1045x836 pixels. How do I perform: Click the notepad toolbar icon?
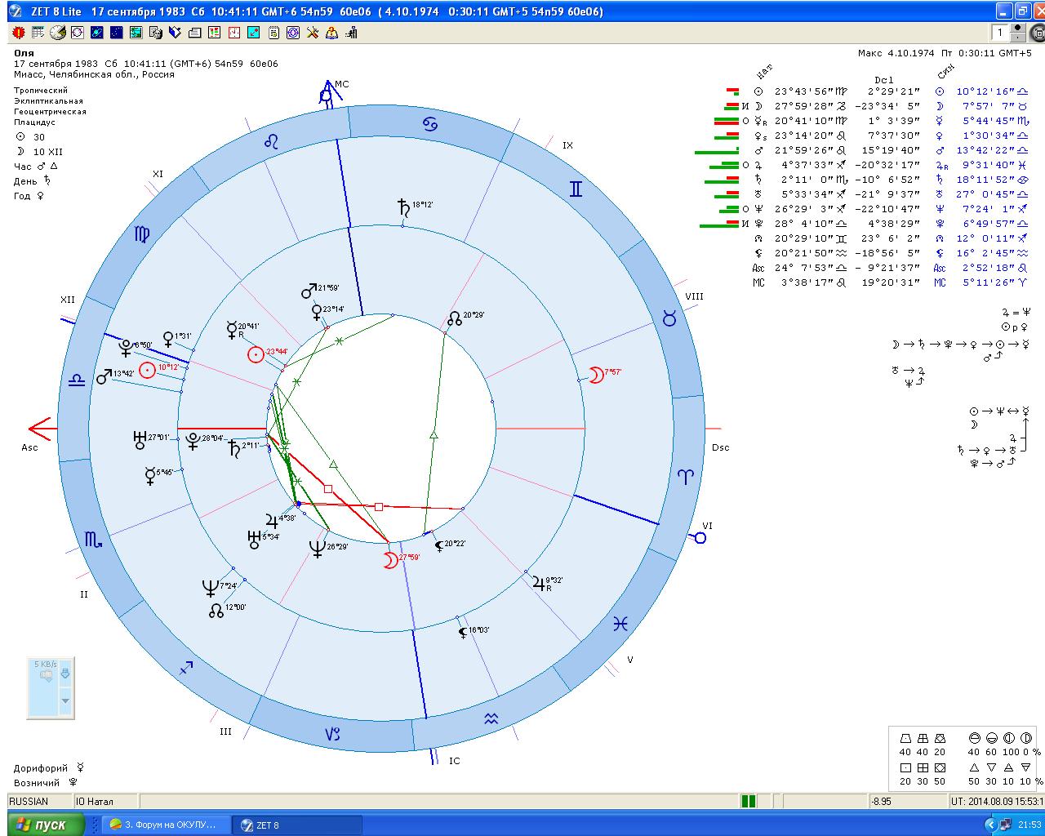click(273, 33)
